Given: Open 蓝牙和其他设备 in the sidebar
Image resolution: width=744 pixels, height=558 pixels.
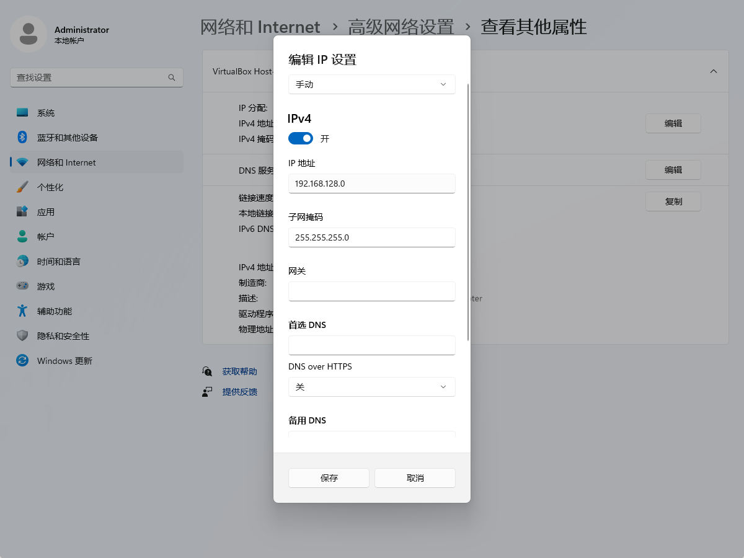Looking at the screenshot, I should pos(97,138).
